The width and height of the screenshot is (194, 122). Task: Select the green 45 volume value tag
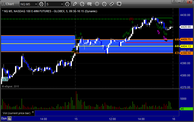(186, 109)
